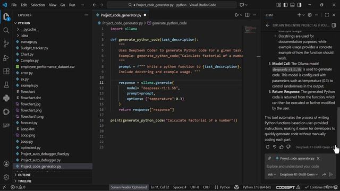Toggle the primary side bar

(x=286, y=5)
